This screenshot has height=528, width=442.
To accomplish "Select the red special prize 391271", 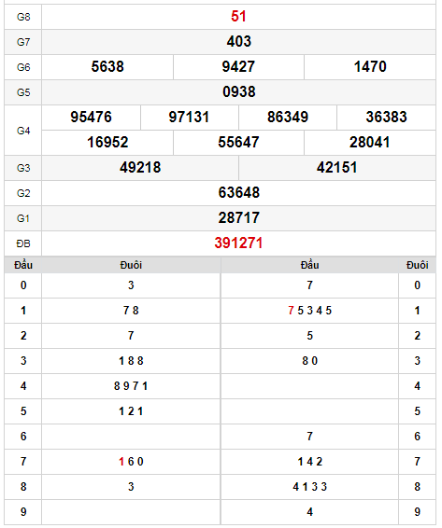I will [x=238, y=243].
